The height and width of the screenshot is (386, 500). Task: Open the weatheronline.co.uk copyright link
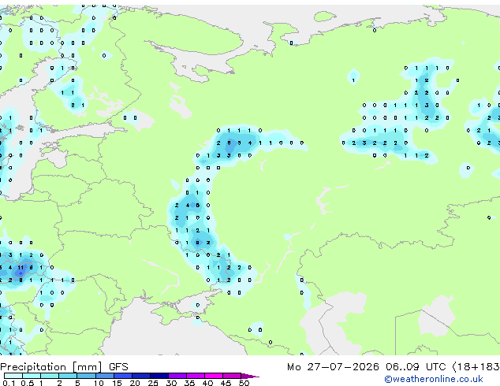coord(434,379)
